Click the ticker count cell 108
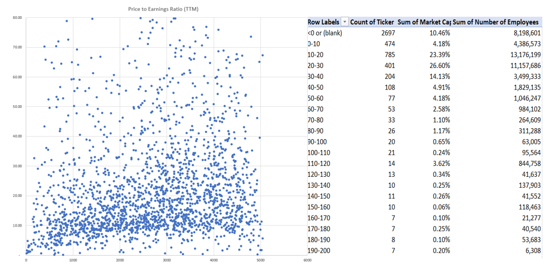Viewport: 546px width, 272px height. tap(390, 87)
